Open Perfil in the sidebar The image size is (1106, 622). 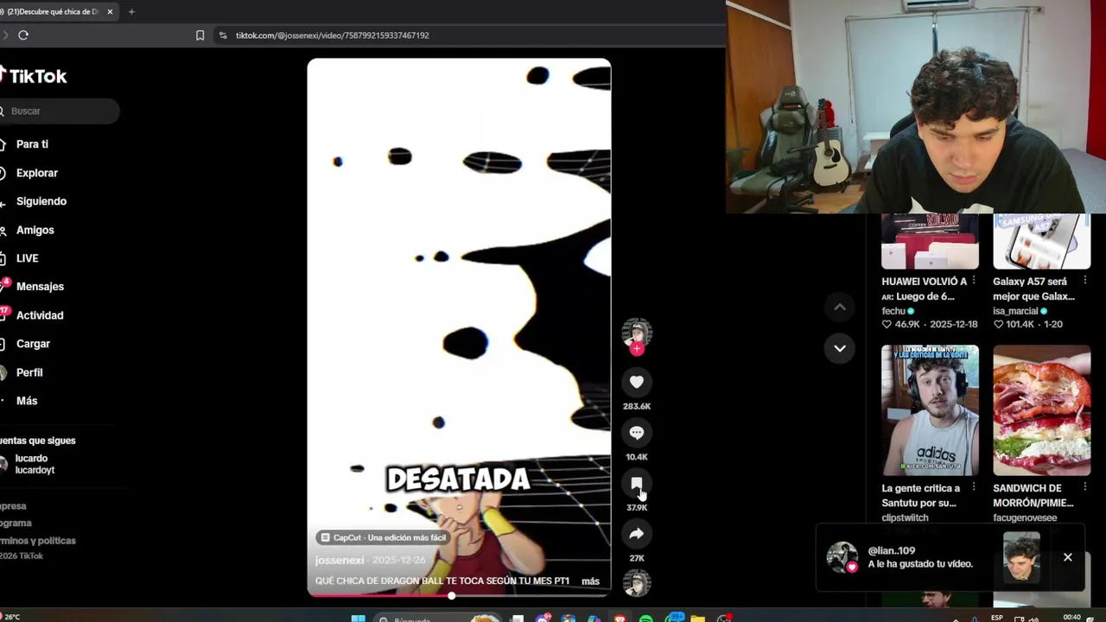[29, 372]
